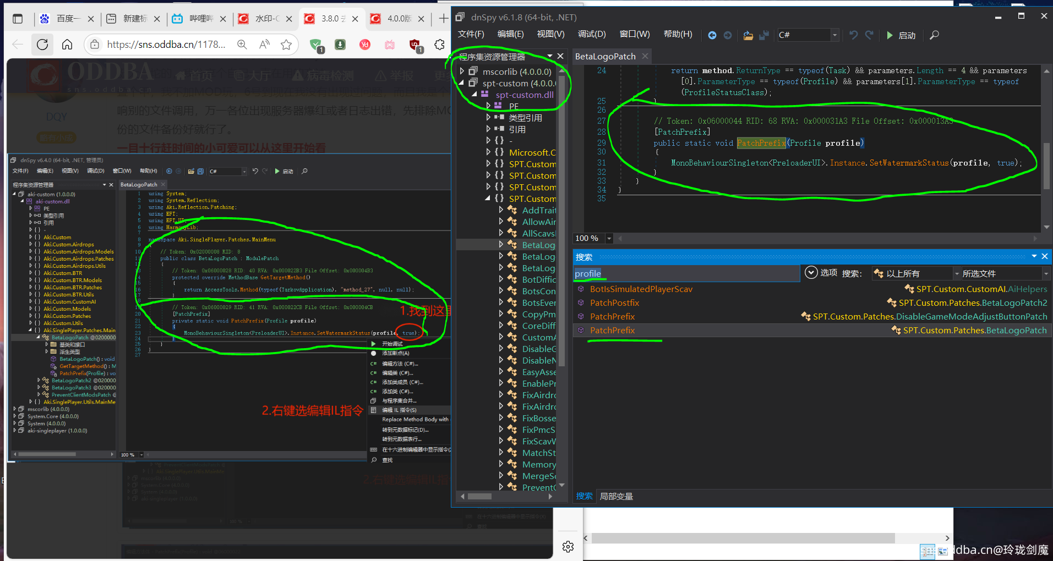Click the 选项 search options button
Image resolution: width=1053 pixels, height=561 pixels.
coord(821,273)
